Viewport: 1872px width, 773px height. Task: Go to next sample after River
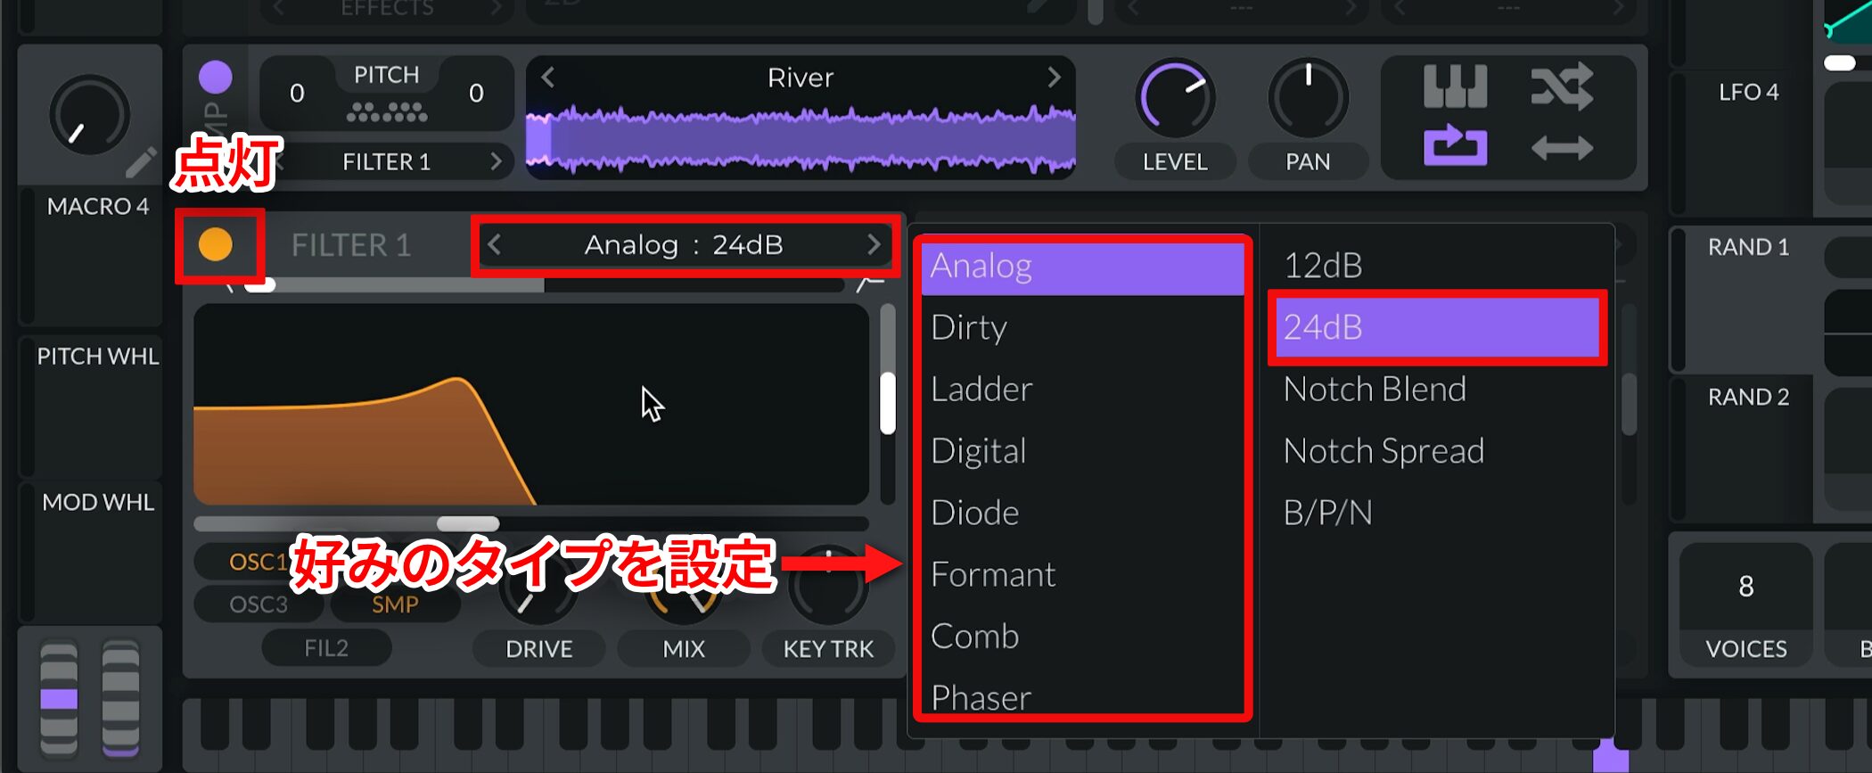1054,78
